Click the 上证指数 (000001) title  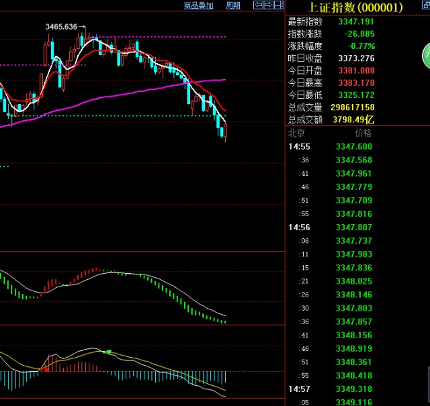[x=355, y=7]
